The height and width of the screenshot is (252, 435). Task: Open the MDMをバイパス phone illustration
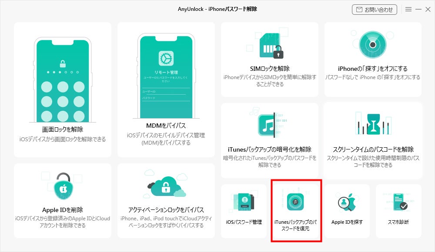(166, 76)
